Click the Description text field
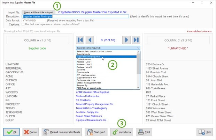Screen dimensions: 216x140 point(75,16)
